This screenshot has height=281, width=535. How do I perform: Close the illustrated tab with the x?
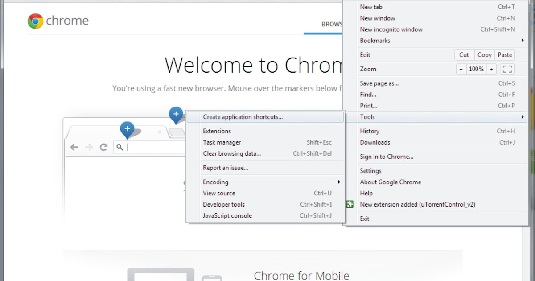[160, 132]
